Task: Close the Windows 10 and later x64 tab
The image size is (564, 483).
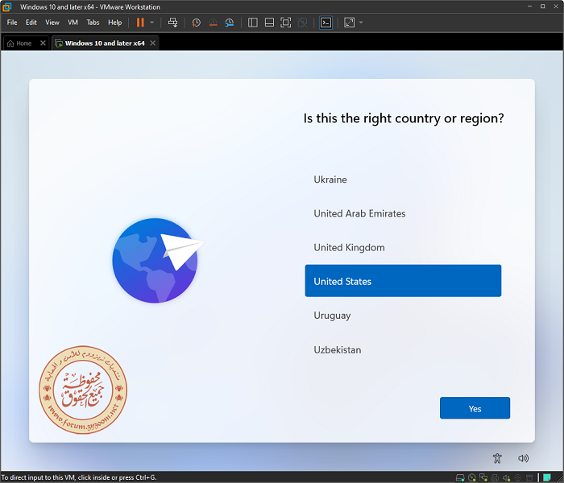Action: [x=153, y=43]
